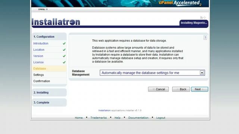
Task: Click the Database Management label
Action: click(x=81, y=73)
